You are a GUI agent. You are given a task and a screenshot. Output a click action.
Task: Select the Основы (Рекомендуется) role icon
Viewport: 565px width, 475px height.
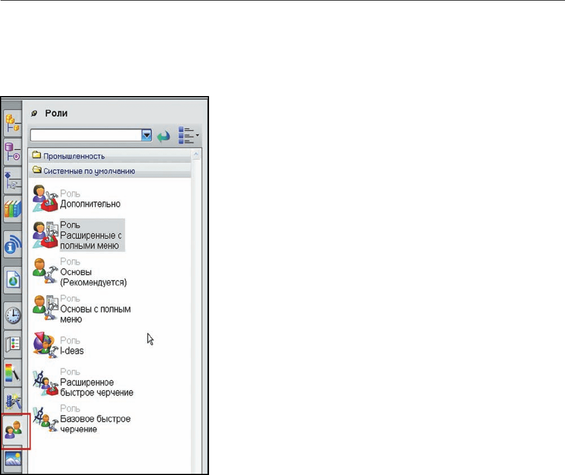(45, 271)
